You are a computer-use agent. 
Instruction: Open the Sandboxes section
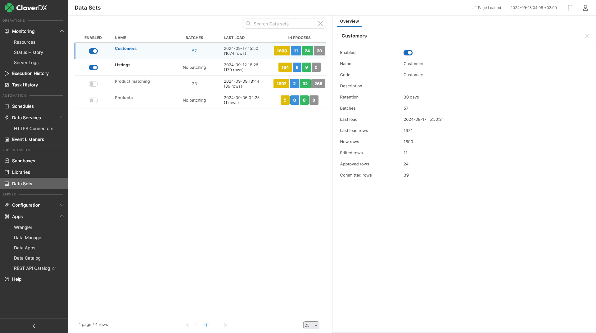click(x=23, y=161)
